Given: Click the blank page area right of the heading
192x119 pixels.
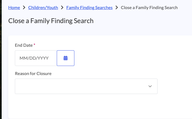Looking at the screenshot, I should point(143,21).
